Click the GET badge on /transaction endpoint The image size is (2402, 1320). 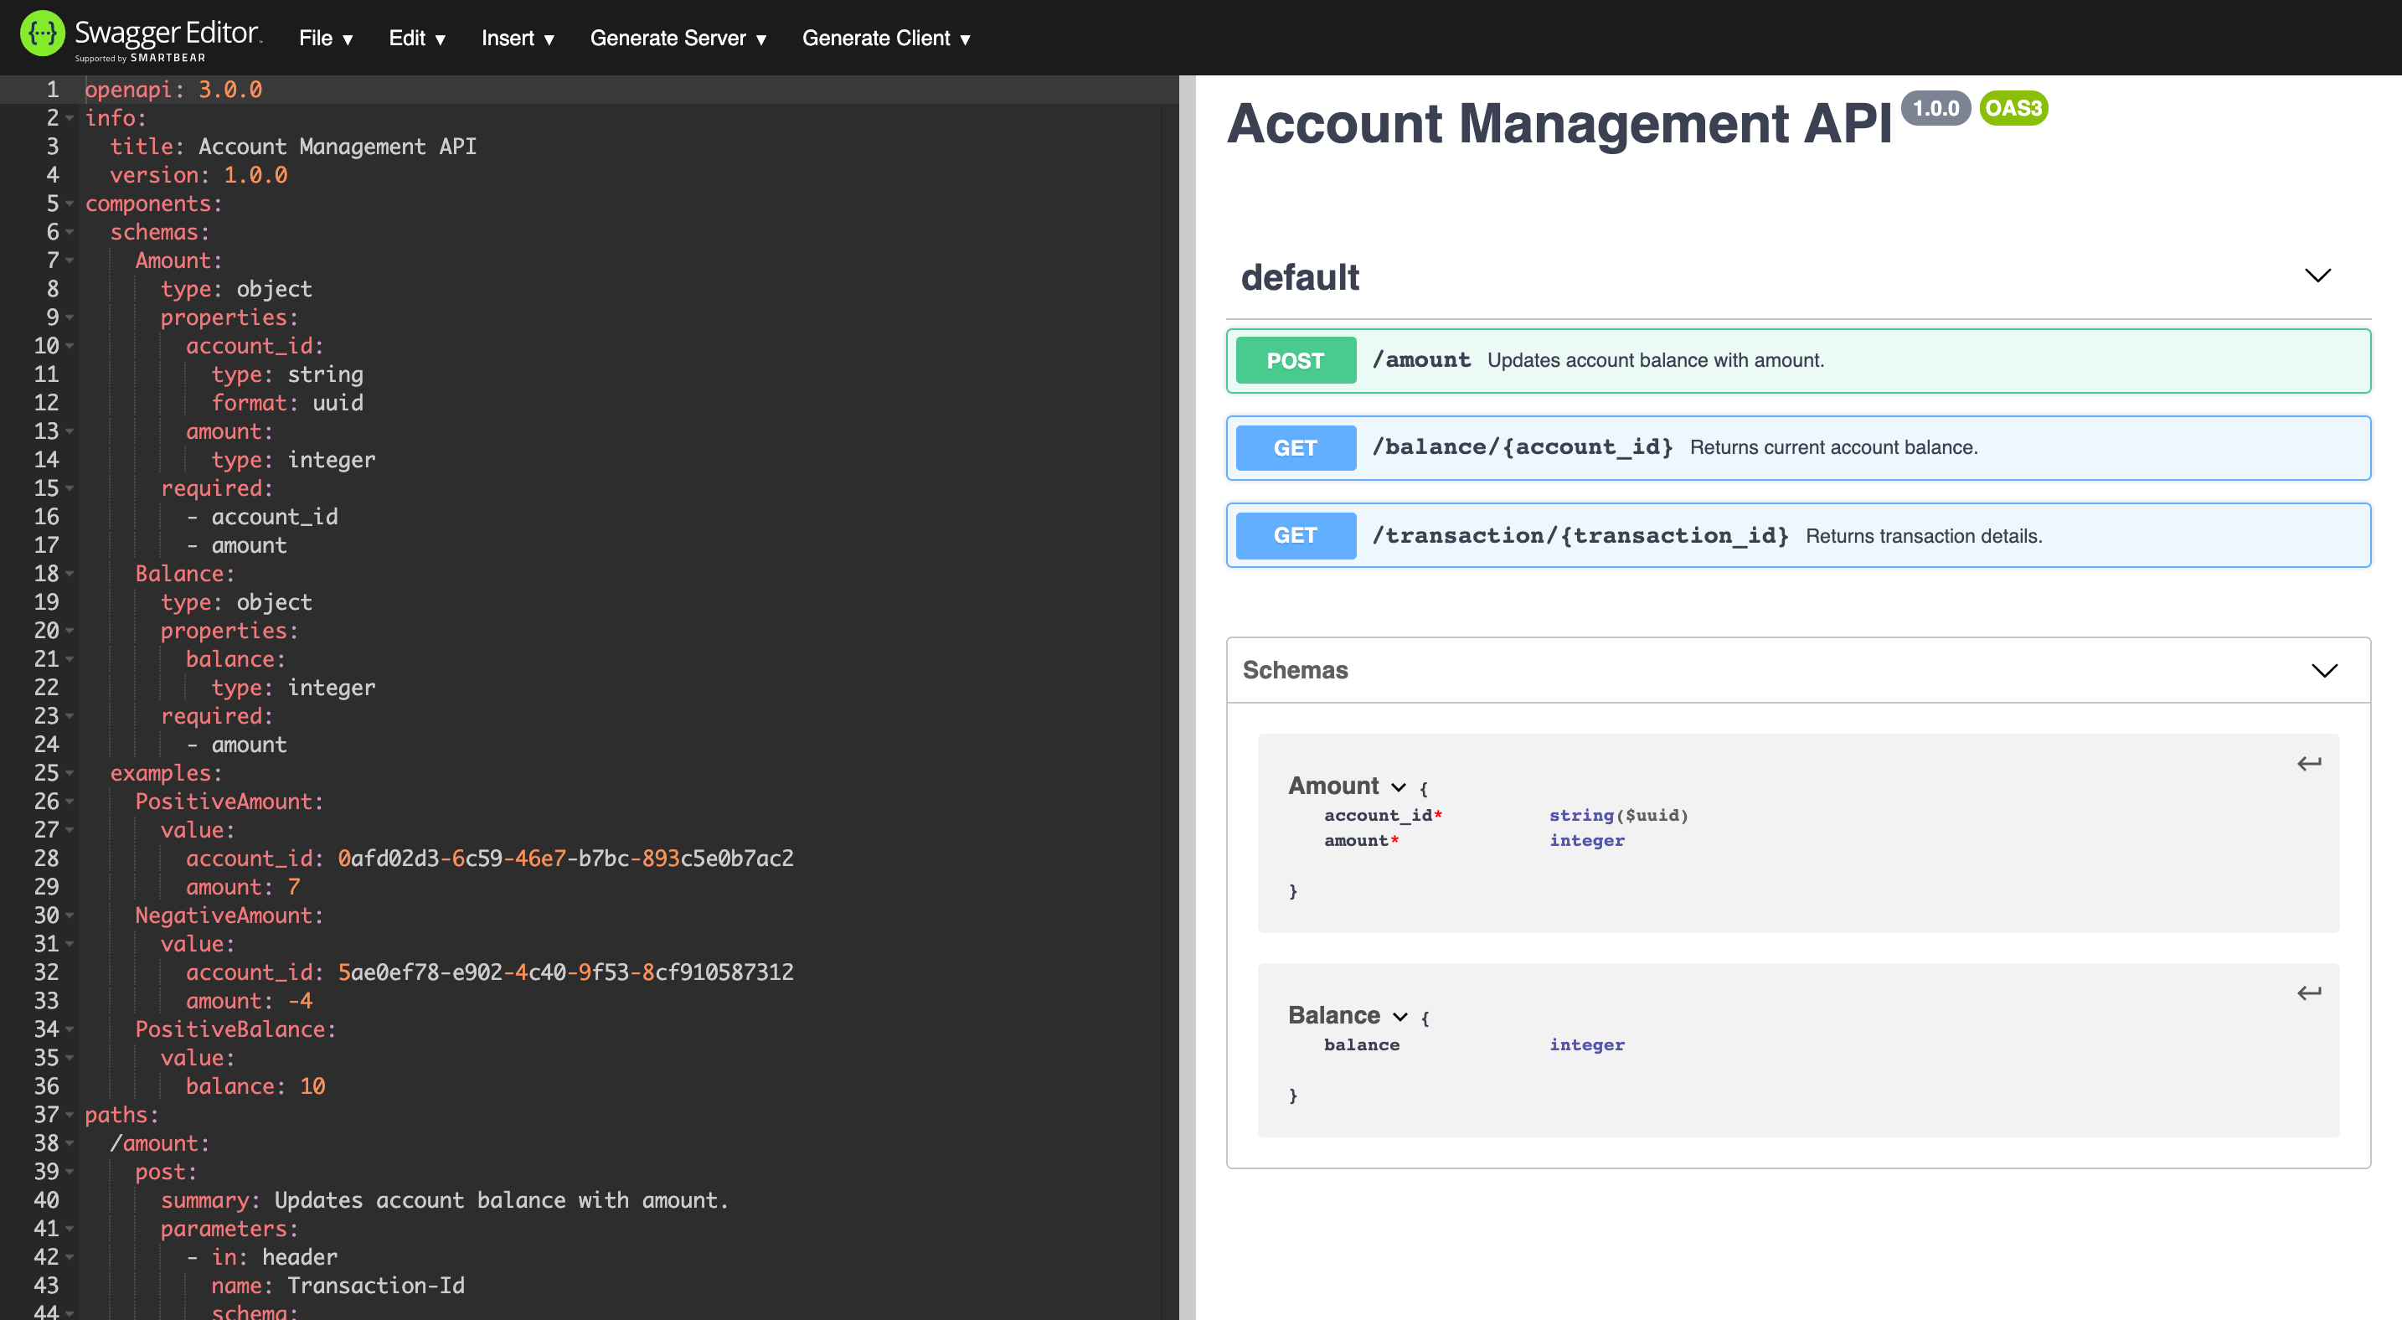pos(1294,535)
